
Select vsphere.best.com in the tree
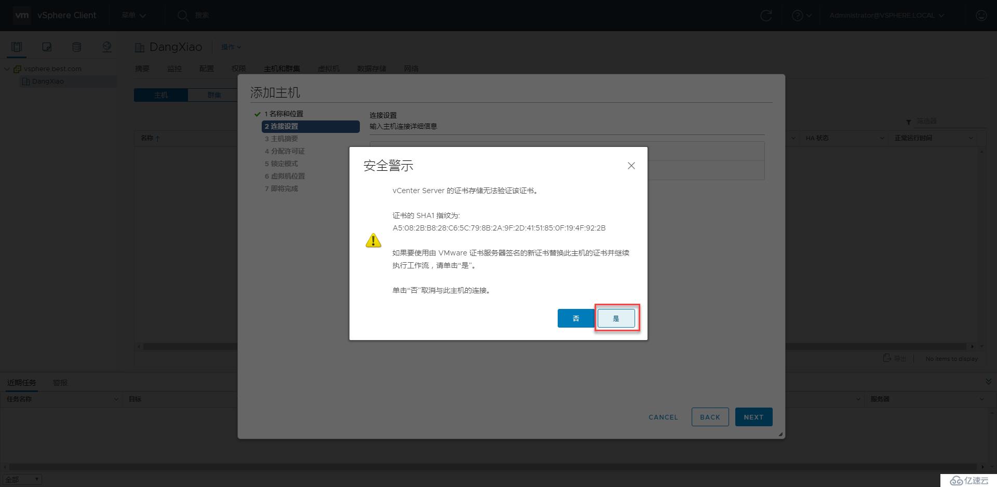point(52,69)
